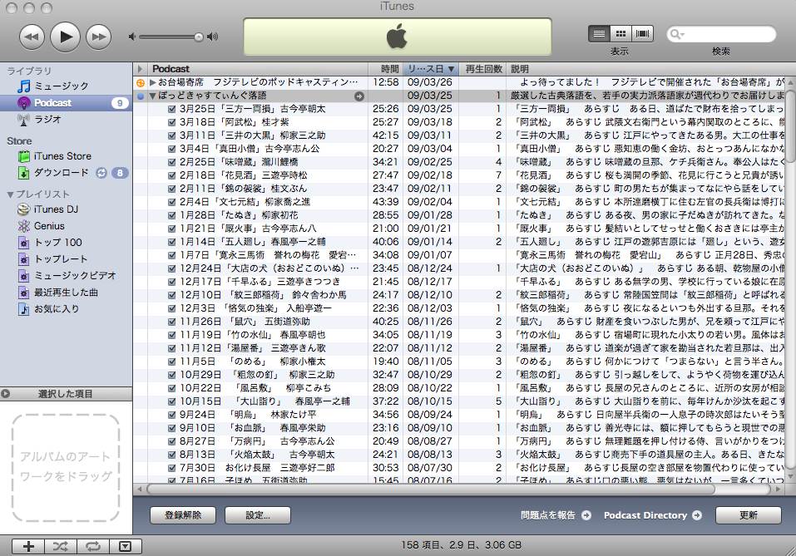Sort by 説明 column header
This screenshot has height=556, width=796.
click(x=645, y=69)
